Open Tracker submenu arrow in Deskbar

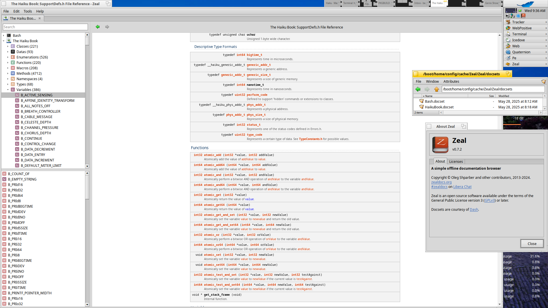tap(546, 22)
